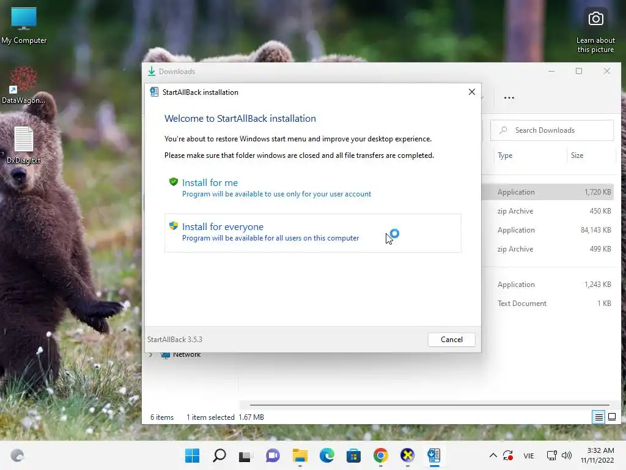Image resolution: width=626 pixels, height=470 pixels.
Task: Open File Explorer from the taskbar
Action: point(300,455)
